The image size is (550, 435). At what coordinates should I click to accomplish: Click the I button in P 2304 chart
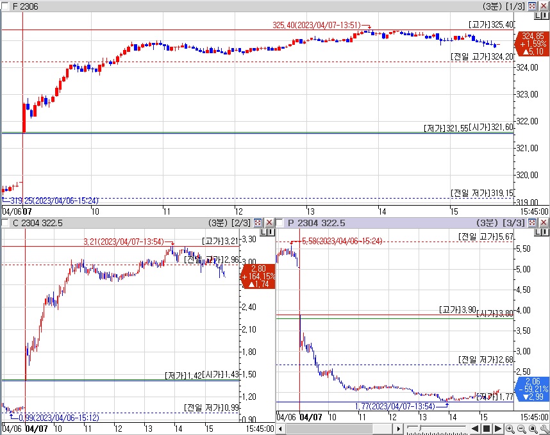[545, 233]
